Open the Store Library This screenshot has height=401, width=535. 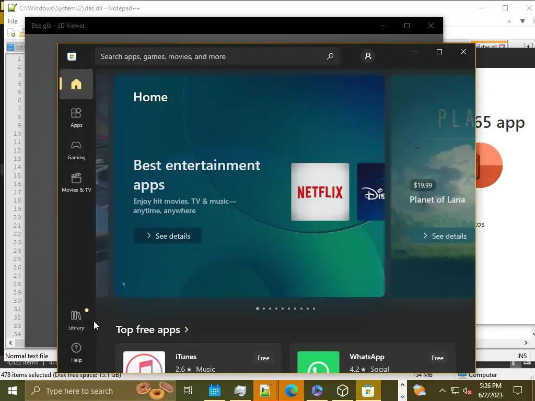pyautogui.click(x=76, y=320)
